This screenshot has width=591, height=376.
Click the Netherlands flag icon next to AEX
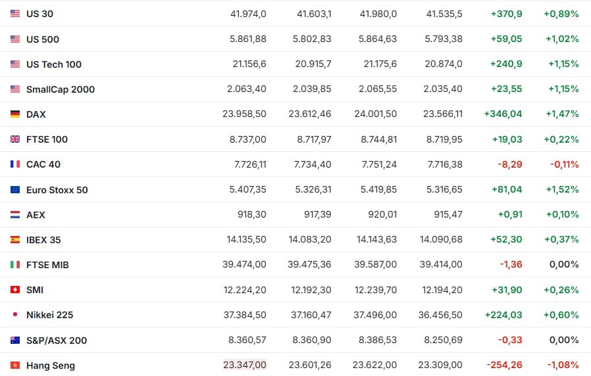[15, 214]
